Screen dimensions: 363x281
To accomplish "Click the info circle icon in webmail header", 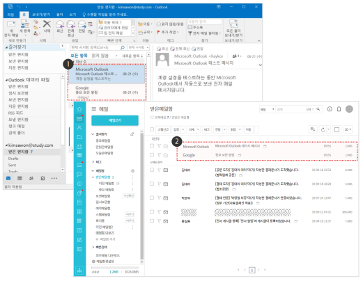I will coord(330,109).
